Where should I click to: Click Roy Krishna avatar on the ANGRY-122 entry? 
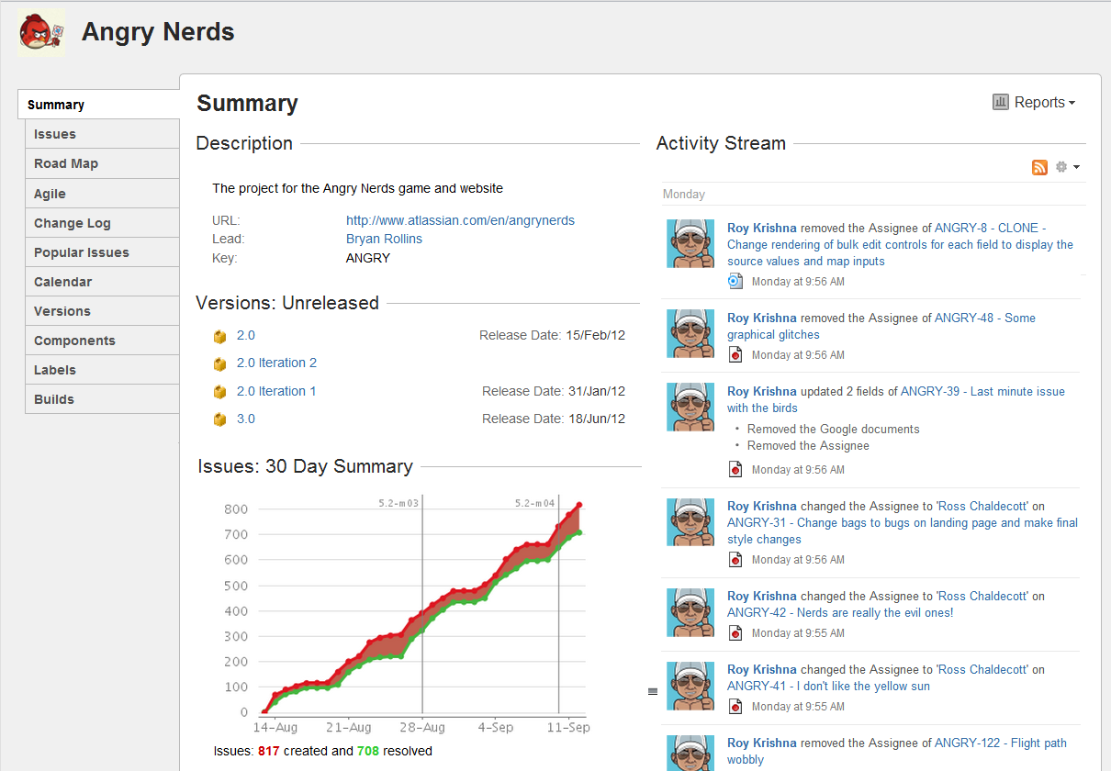[x=690, y=754]
